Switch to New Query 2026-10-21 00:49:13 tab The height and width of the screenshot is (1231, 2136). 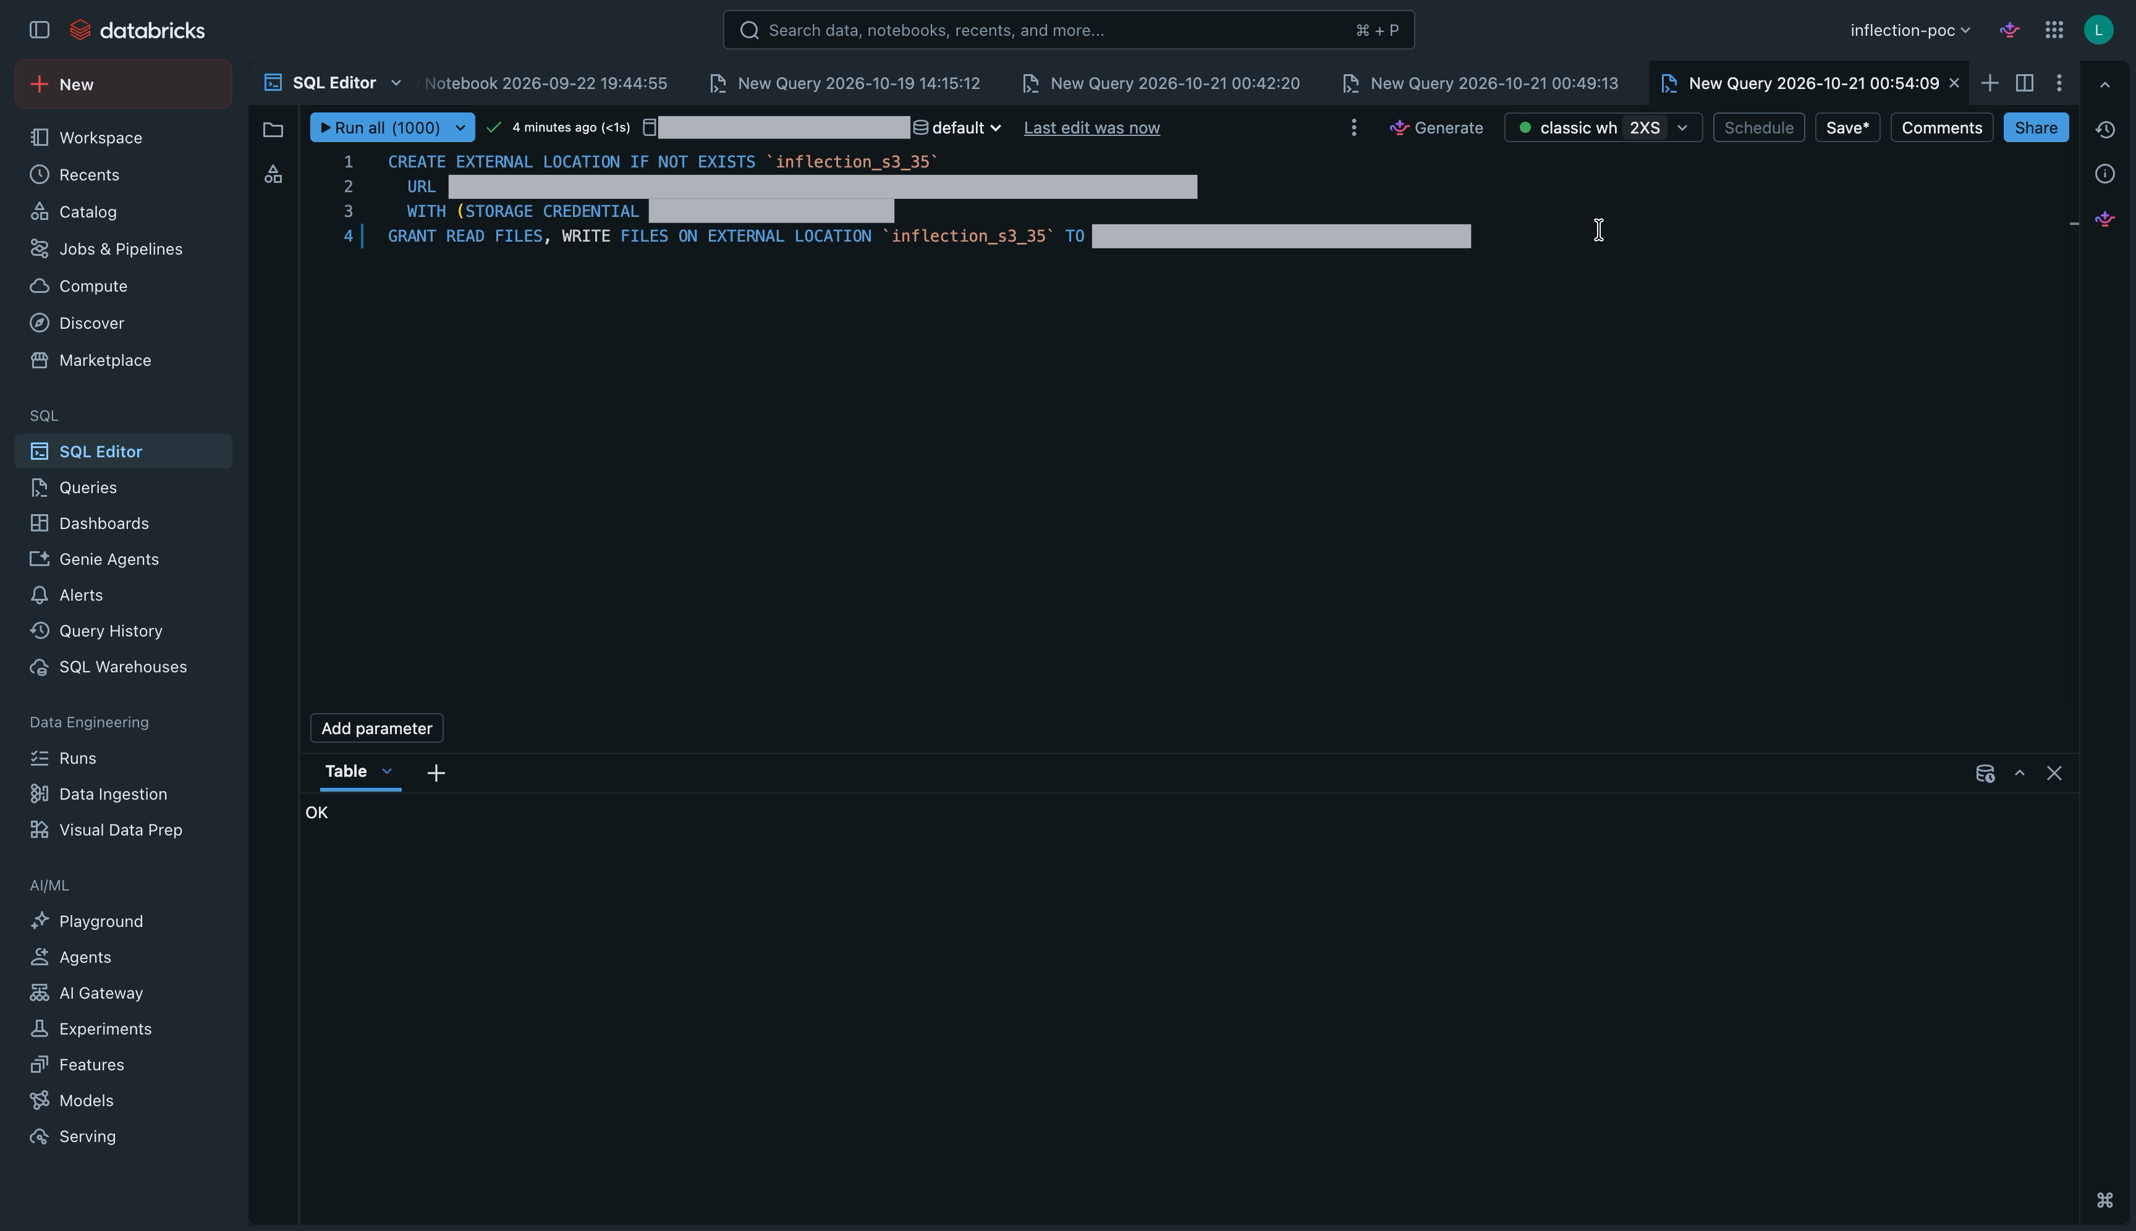point(1480,83)
